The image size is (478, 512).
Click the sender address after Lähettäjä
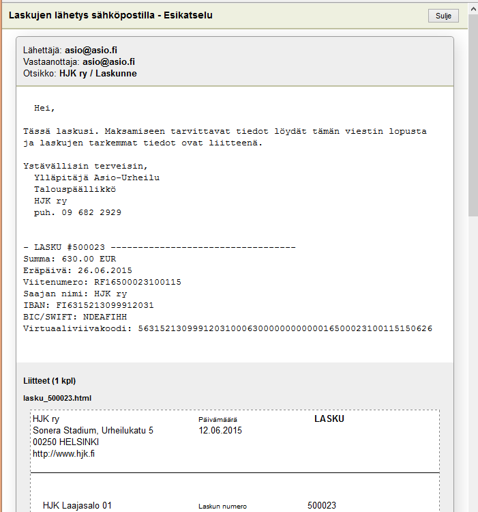tap(91, 51)
